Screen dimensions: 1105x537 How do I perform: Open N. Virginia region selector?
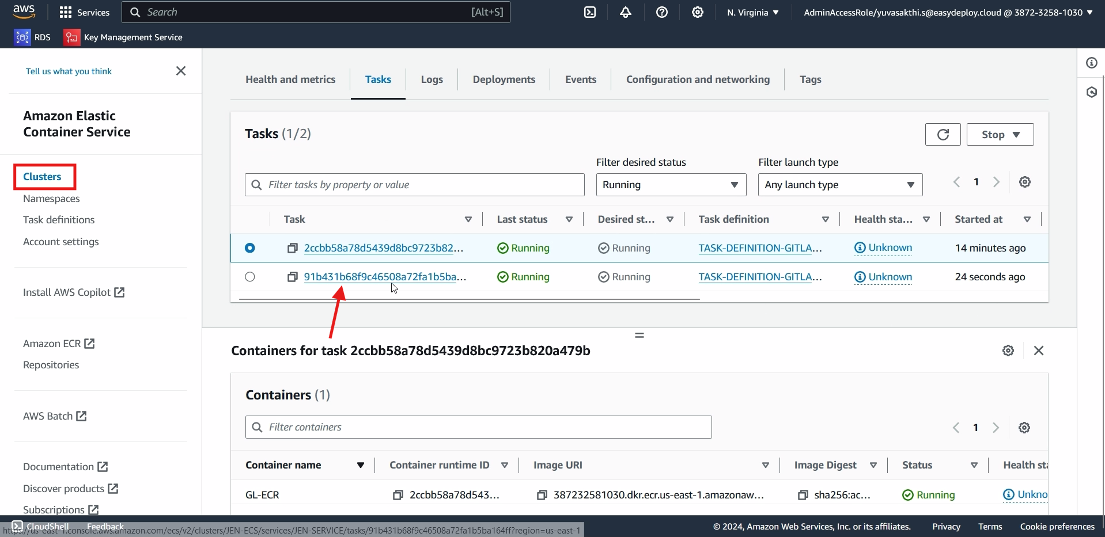(753, 12)
